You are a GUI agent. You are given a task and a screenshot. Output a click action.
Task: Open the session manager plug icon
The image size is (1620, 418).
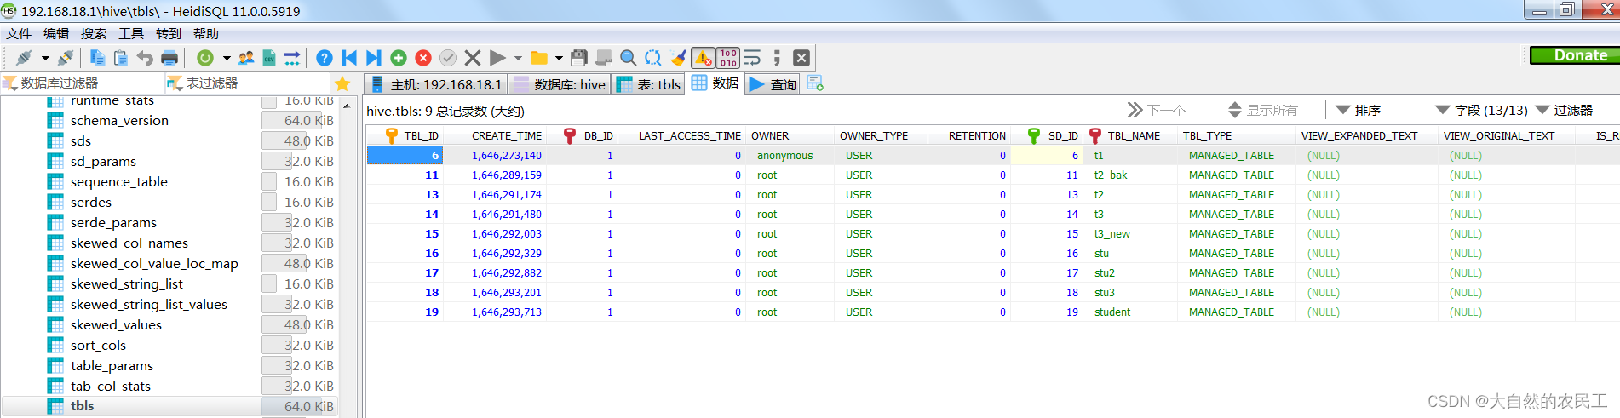[24, 58]
